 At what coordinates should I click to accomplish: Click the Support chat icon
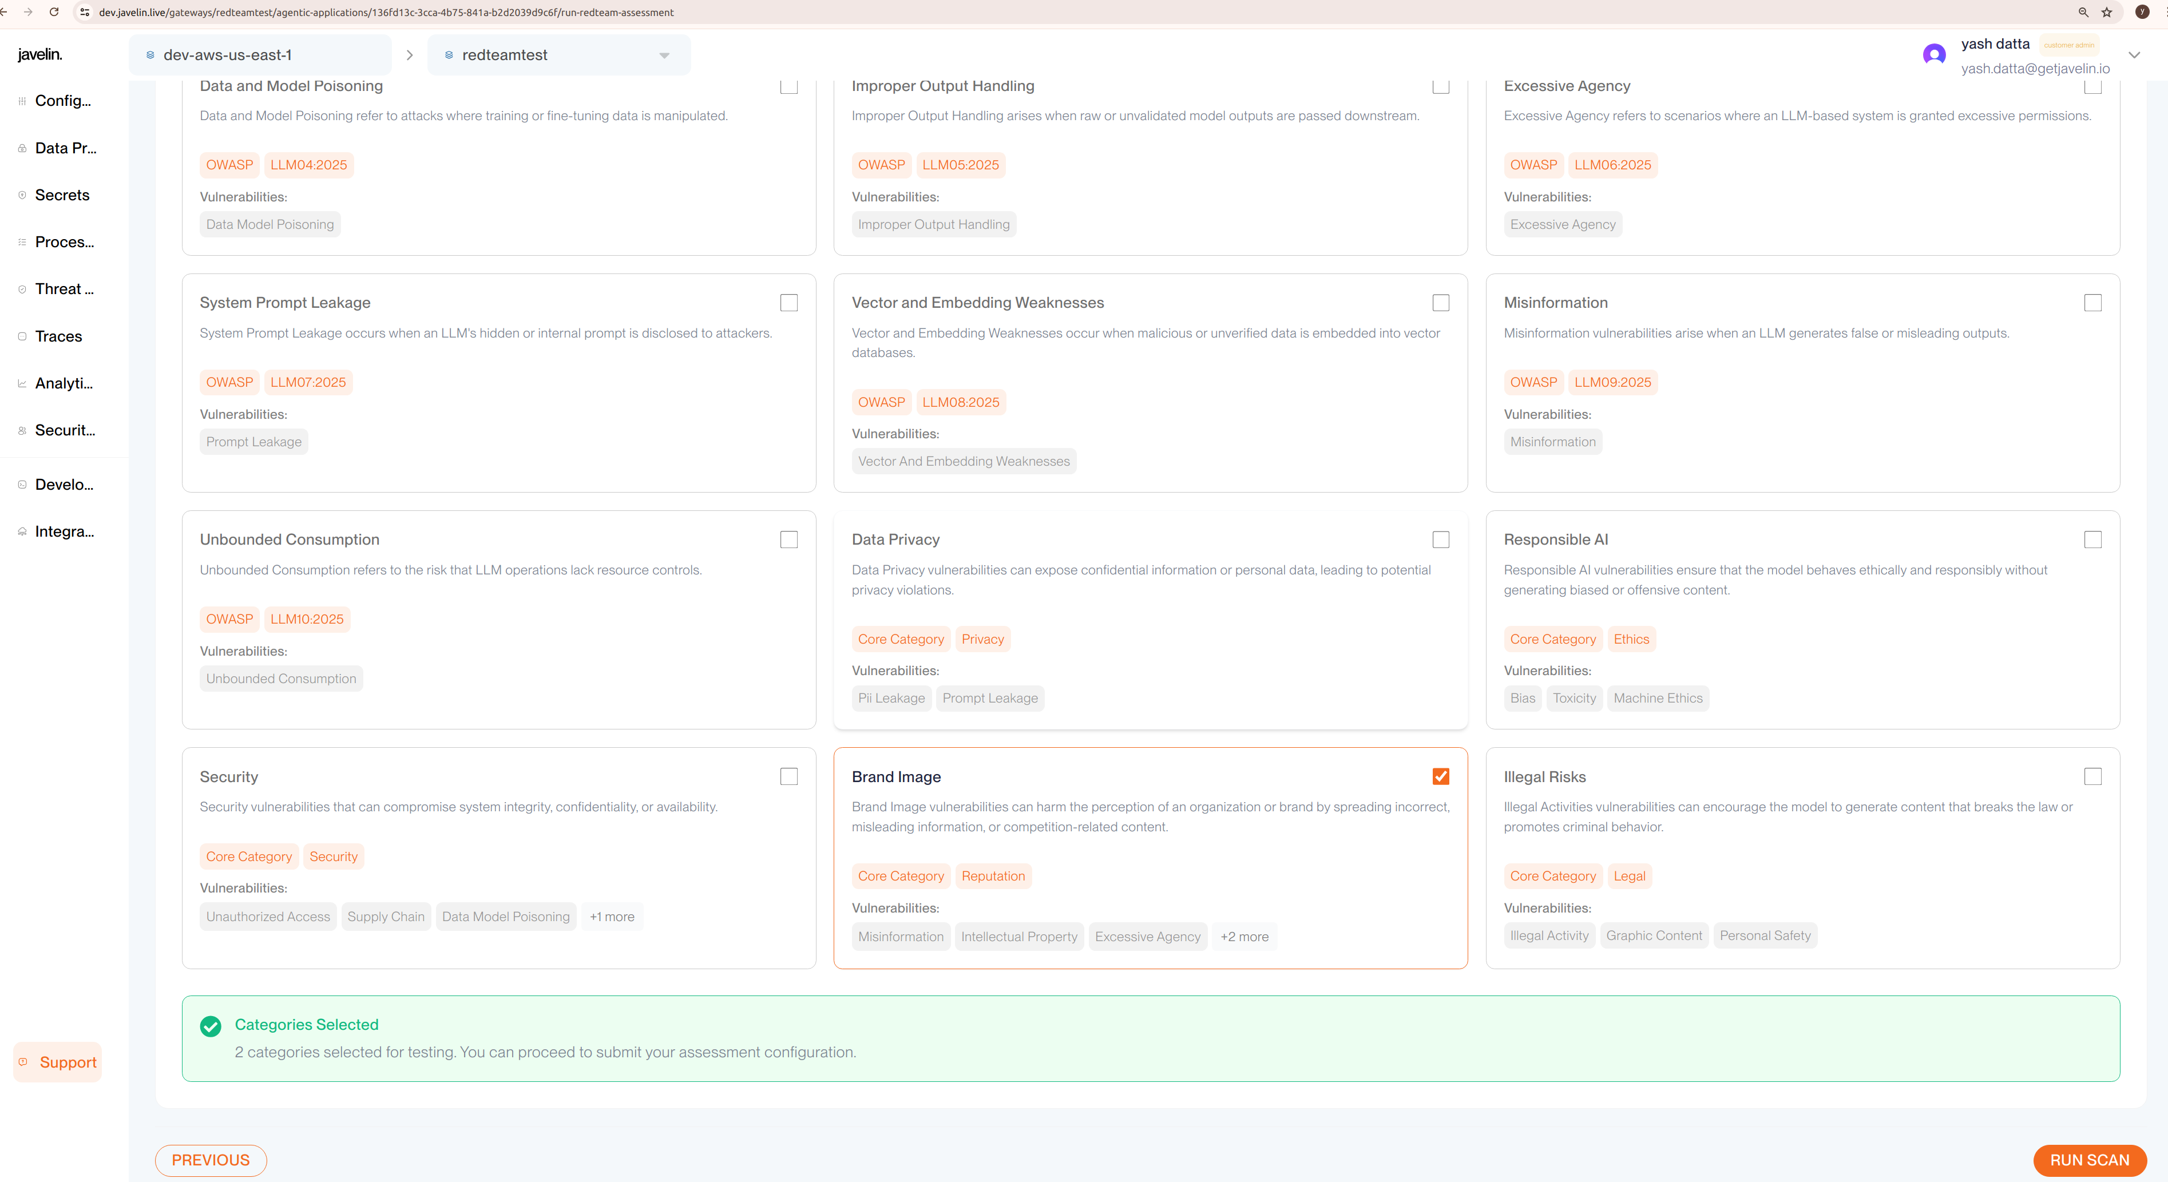tap(23, 1062)
